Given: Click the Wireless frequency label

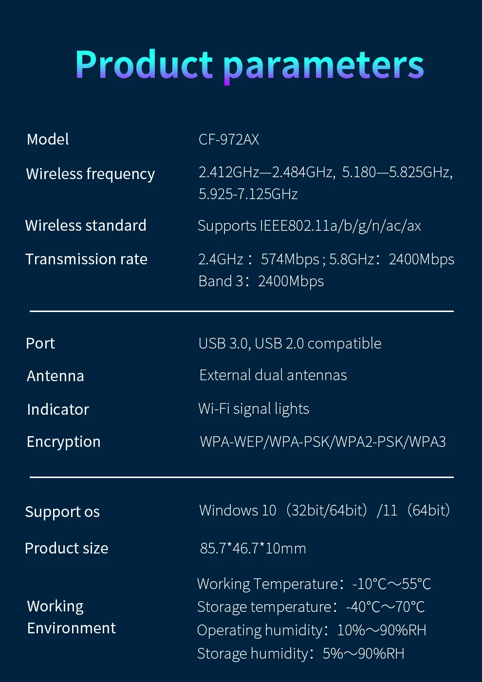Looking at the screenshot, I should pos(91,174).
